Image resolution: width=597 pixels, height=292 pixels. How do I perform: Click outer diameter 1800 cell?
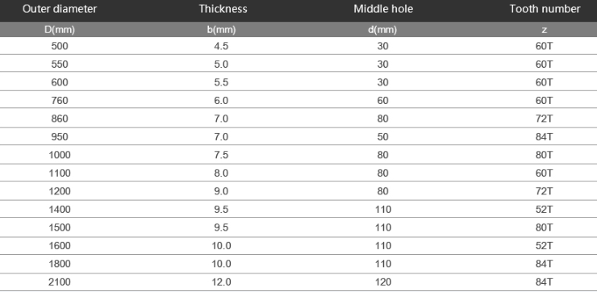pyautogui.click(x=60, y=264)
